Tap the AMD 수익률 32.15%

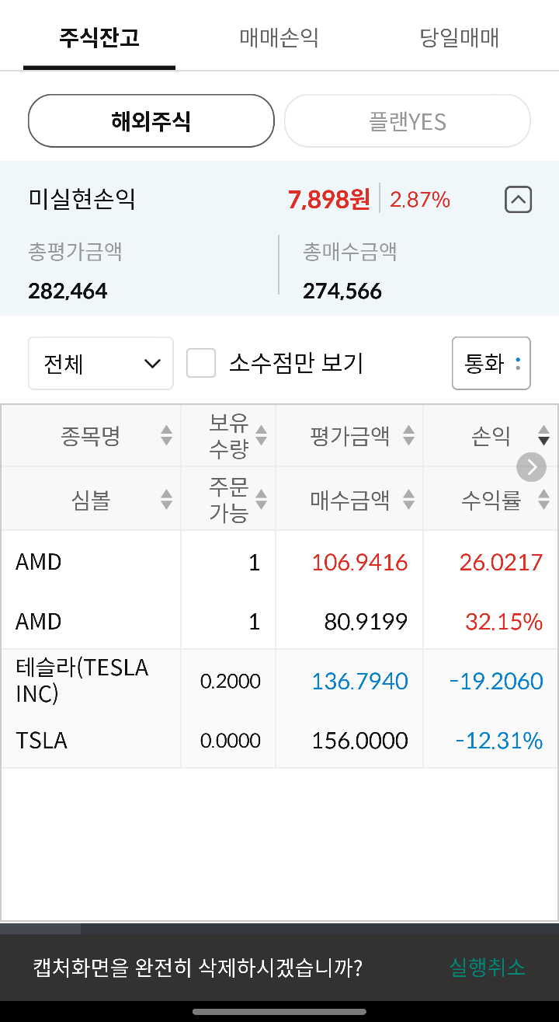coord(504,622)
